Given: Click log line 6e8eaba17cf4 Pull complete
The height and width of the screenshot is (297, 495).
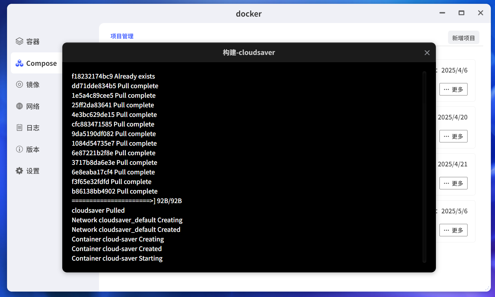Looking at the screenshot, I should (113, 172).
